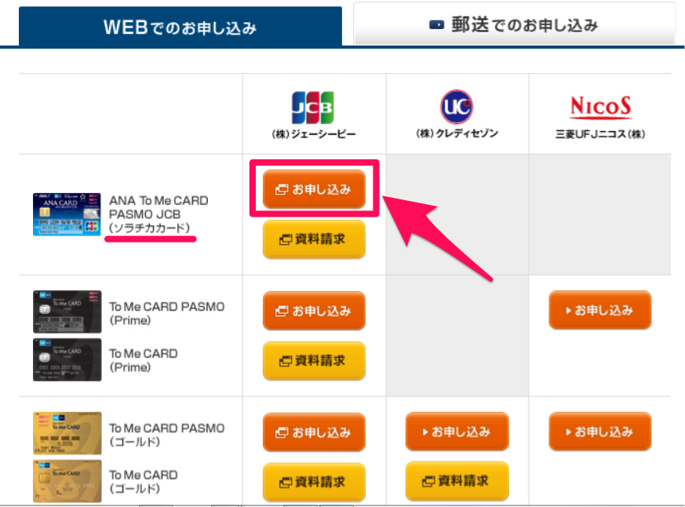Apply for To Me CARD Prime via JCB
Image resolution: width=685 pixels, height=507 pixels.
pos(314,310)
